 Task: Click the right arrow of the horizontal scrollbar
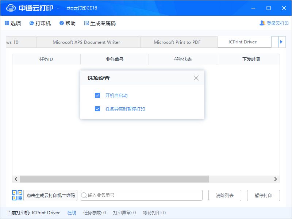(276, 179)
